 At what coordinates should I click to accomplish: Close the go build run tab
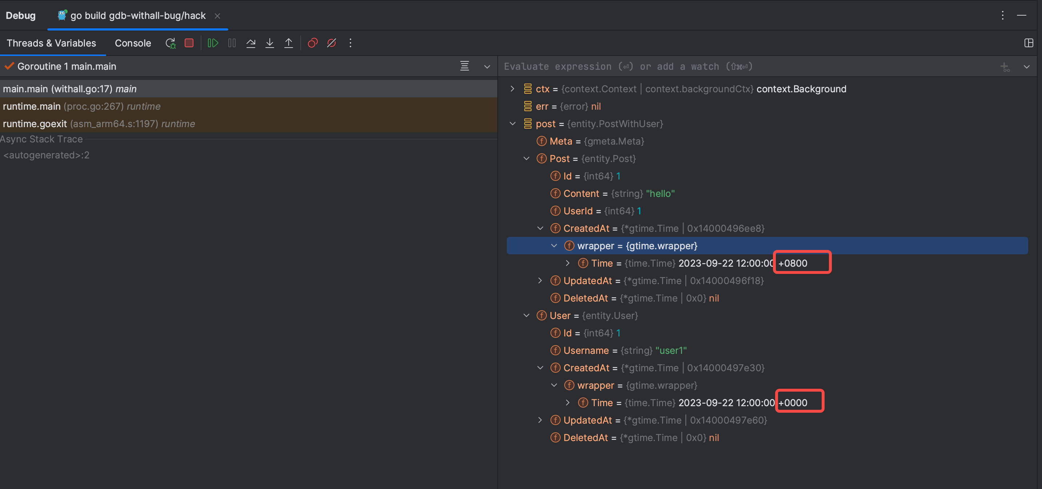coord(217,16)
